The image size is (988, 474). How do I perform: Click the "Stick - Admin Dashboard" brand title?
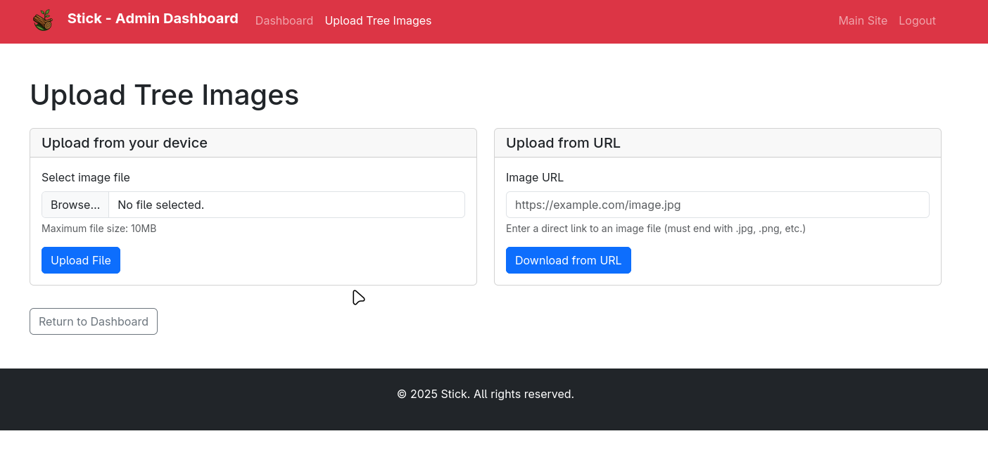(x=153, y=19)
